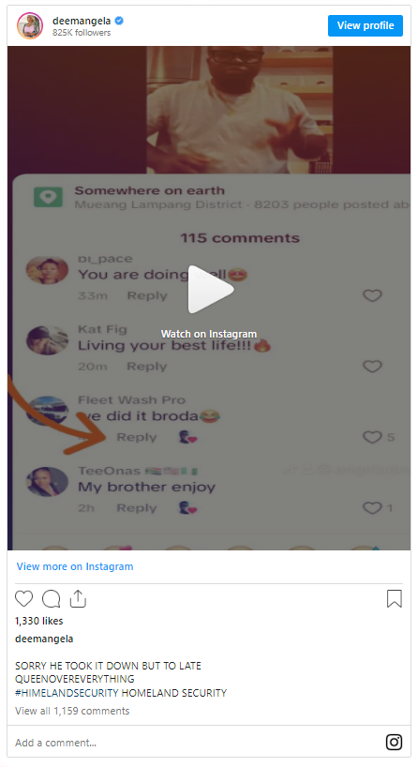Play the video with the center play button
This screenshot has height=767, width=418.
pyautogui.click(x=210, y=290)
